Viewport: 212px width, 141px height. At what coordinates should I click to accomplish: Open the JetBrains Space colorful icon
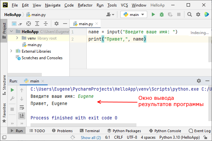point(207,14)
